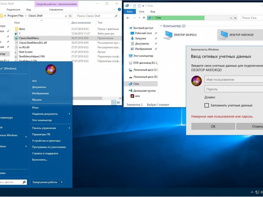Open the help icon in Classic Shell window
This screenshot has width=263, height=197.
[119, 10]
